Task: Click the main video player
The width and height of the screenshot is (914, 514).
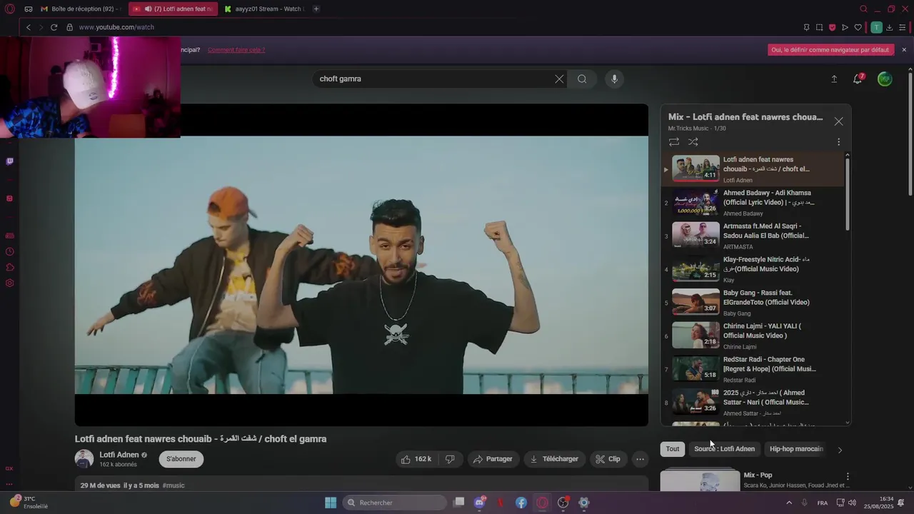Action: click(x=361, y=265)
